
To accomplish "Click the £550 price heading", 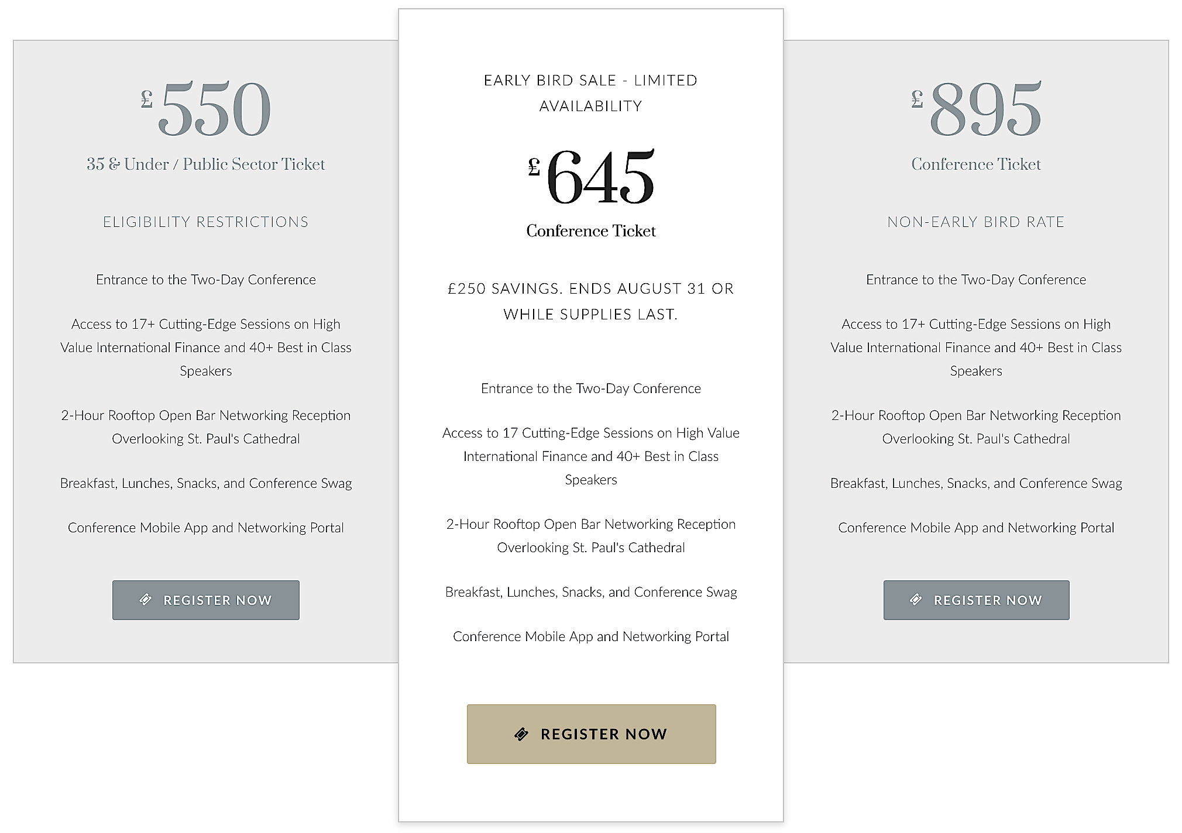I will click(x=206, y=109).
